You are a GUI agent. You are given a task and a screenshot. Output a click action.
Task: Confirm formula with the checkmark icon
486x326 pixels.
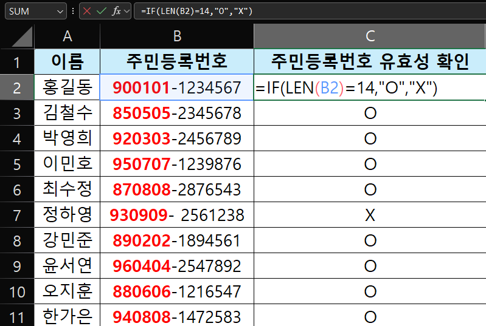pos(102,11)
